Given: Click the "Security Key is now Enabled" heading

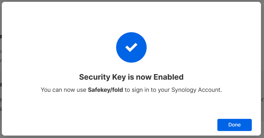Looking at the screenshot, I should tap(131, 77).
